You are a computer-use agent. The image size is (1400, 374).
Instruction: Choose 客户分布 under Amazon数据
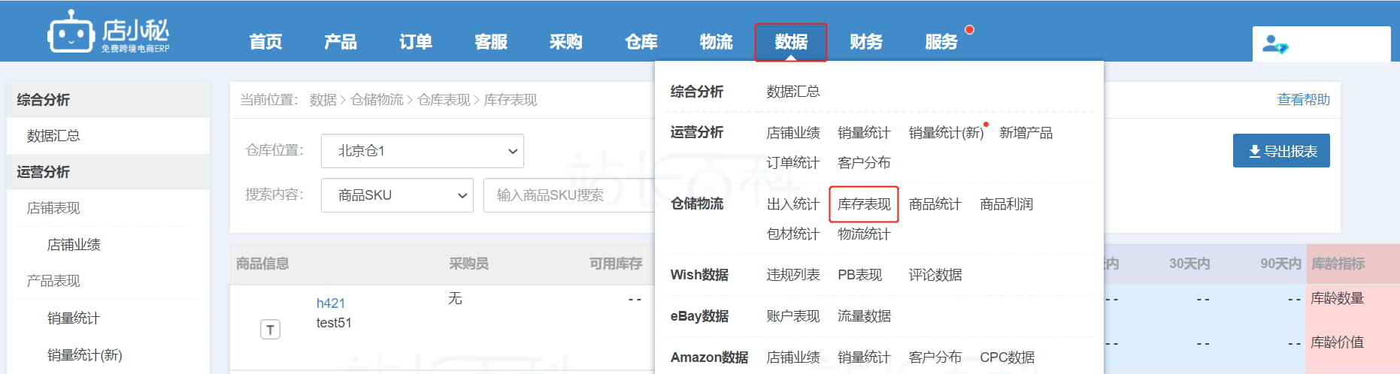(x=935, y=357)
